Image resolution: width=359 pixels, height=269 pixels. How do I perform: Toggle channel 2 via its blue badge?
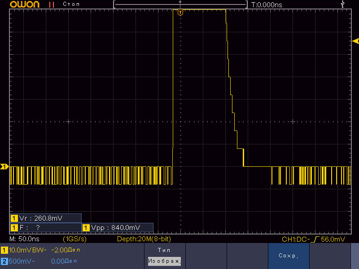tap(4, 261)
